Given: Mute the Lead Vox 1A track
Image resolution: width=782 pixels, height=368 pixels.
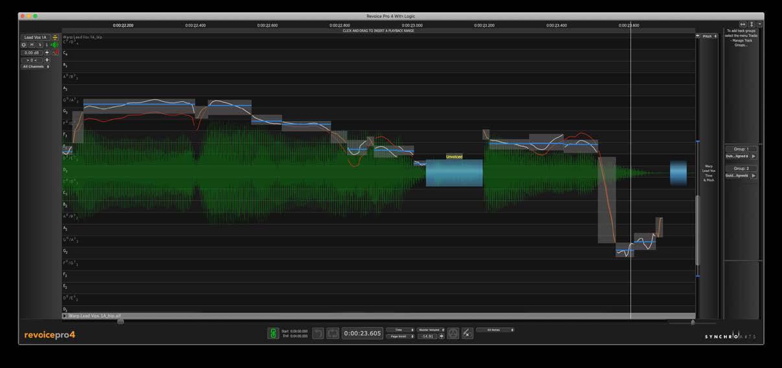Looking at the screenshot, I should coord(32,45).
